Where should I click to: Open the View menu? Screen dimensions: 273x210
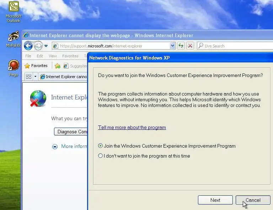click(53, 56)
